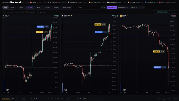Click POST-OPEN label on CL chart

click(x=40, y=26)
